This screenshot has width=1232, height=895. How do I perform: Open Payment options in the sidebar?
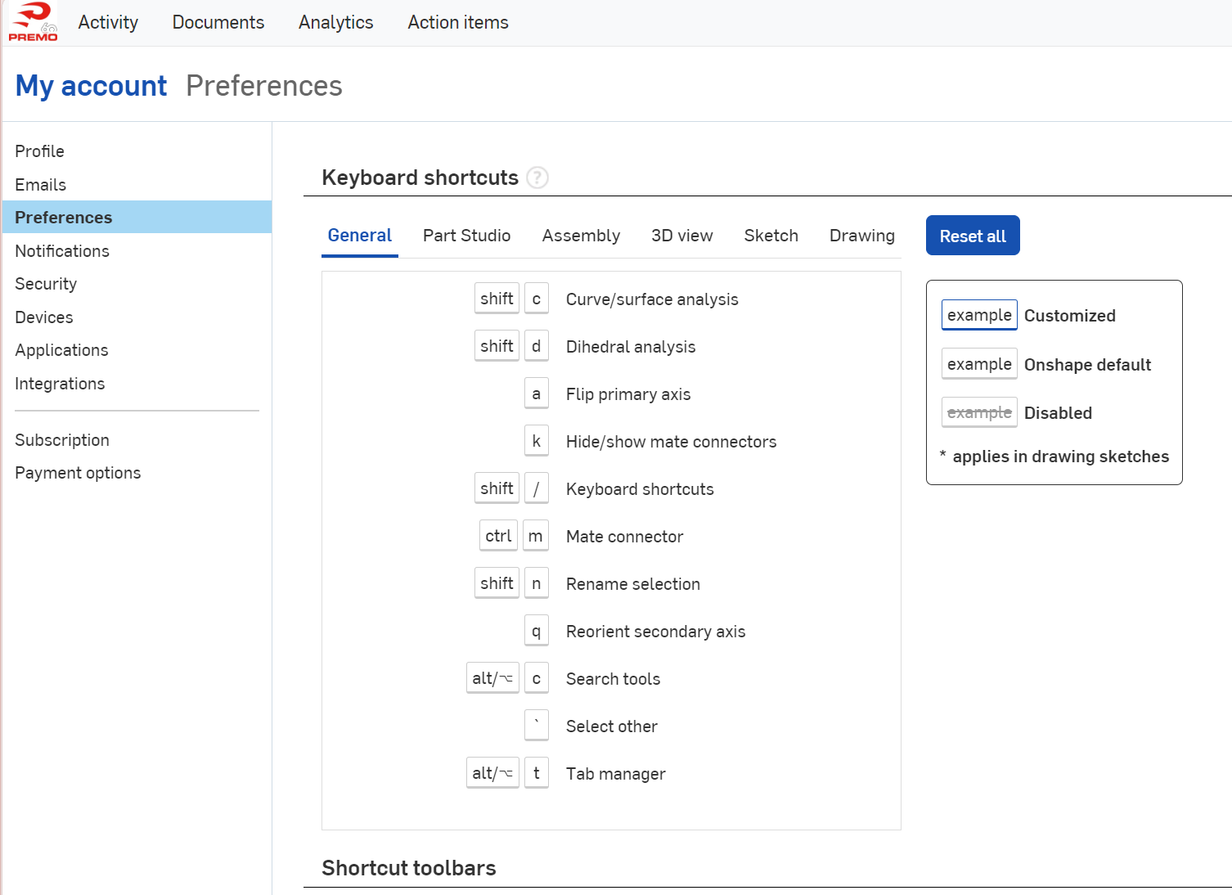78,473
